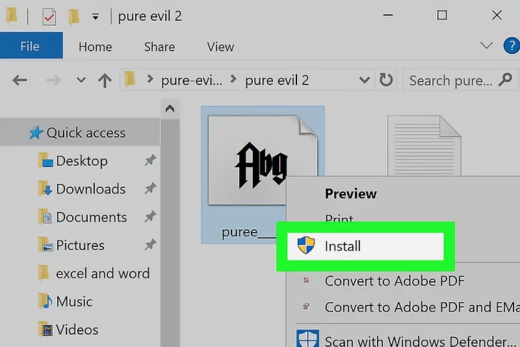Select Quick access in the navigation pane
520x347 pixels.
[x=86, y=133]
